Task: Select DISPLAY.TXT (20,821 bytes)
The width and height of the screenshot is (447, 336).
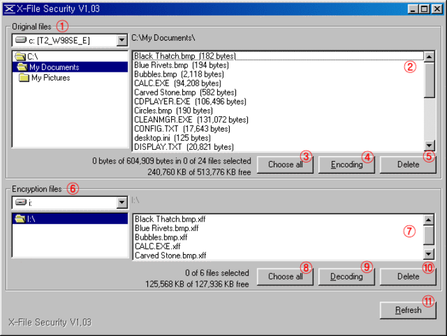Action: (x=278, y=147)
